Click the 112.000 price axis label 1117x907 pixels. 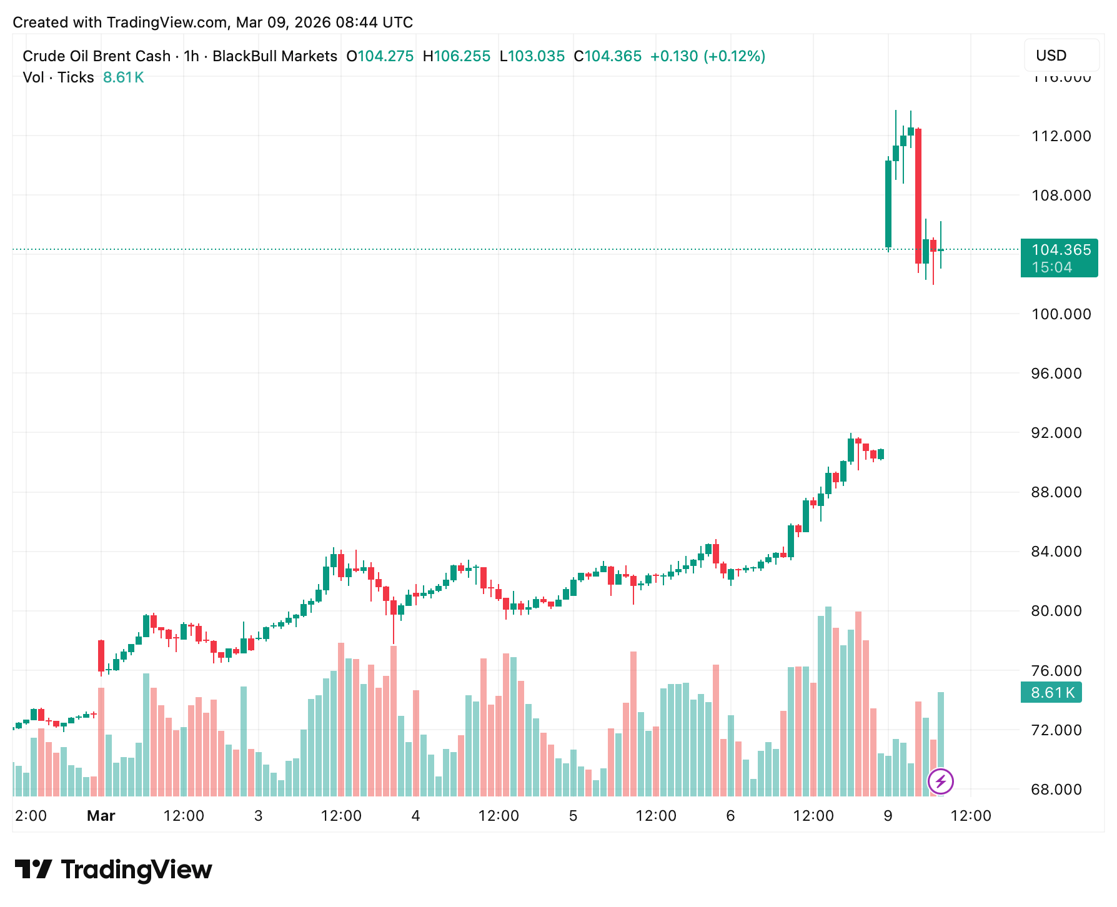click(x=1061, y=136)
